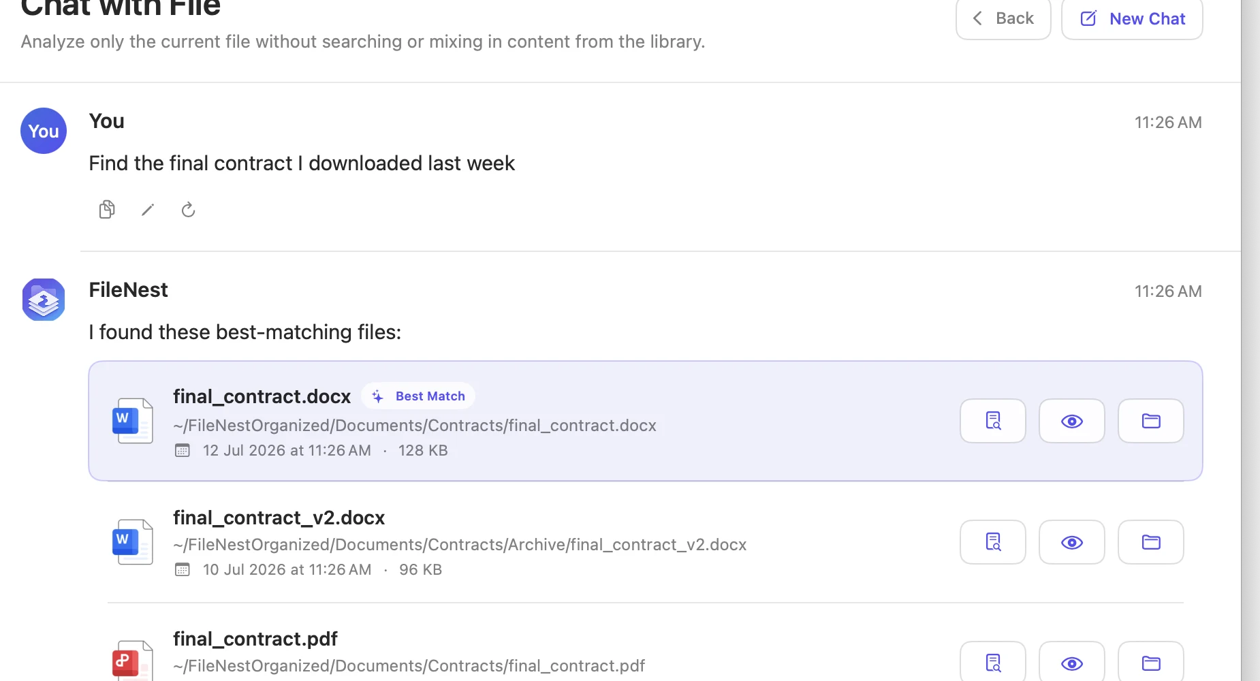
Task: Regenerate the response with retry icon
Action: 189,209
